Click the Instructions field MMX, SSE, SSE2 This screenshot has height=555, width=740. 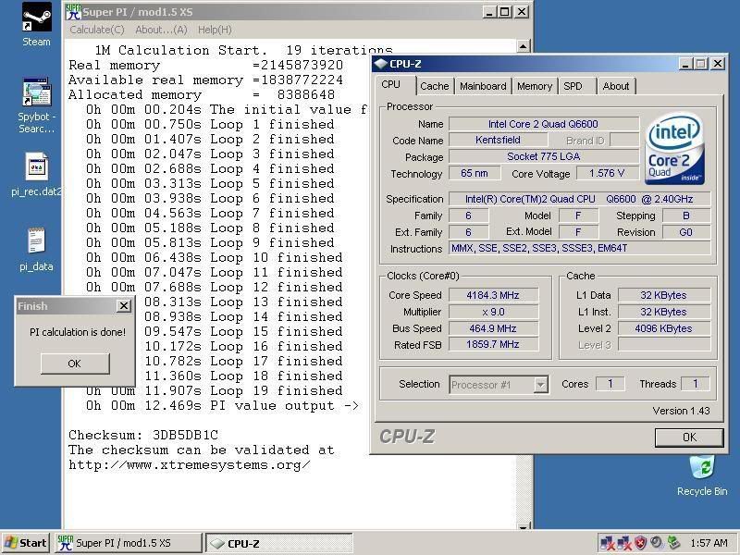click(x=580, y=248)
